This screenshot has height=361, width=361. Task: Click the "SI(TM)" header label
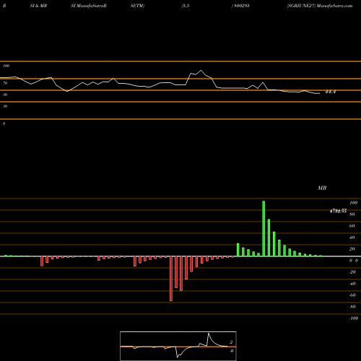[x=137, y=6]
